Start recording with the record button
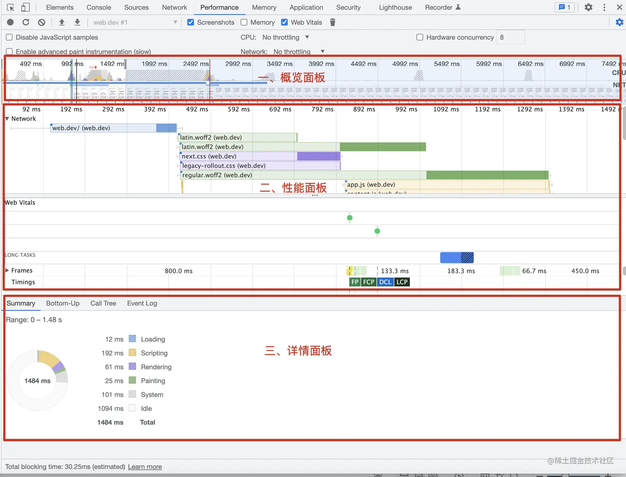Screen dimensions: 626x477 [x=10, y=22]
